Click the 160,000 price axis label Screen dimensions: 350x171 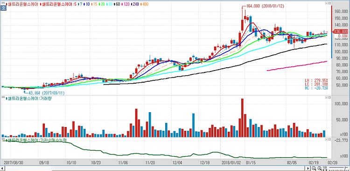(342, 11)
